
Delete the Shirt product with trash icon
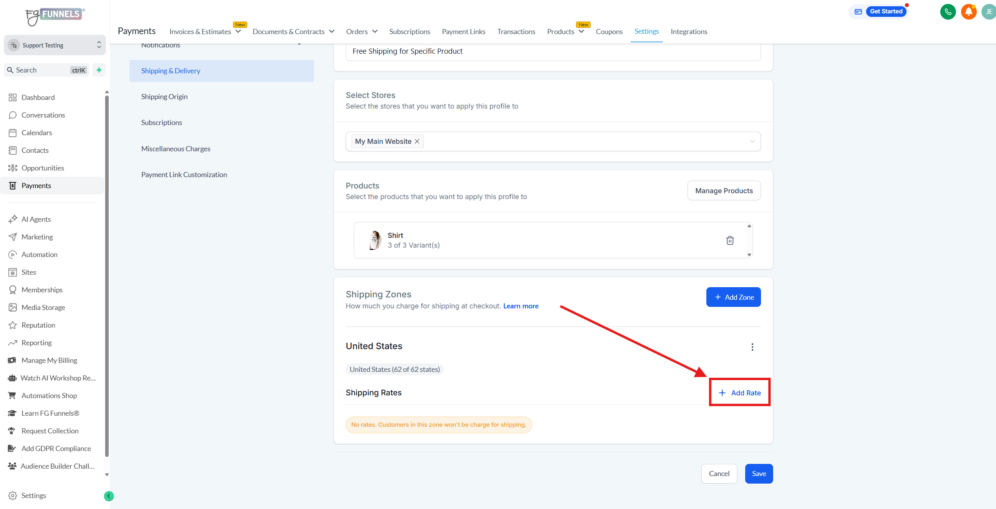(x=730, y=240)
